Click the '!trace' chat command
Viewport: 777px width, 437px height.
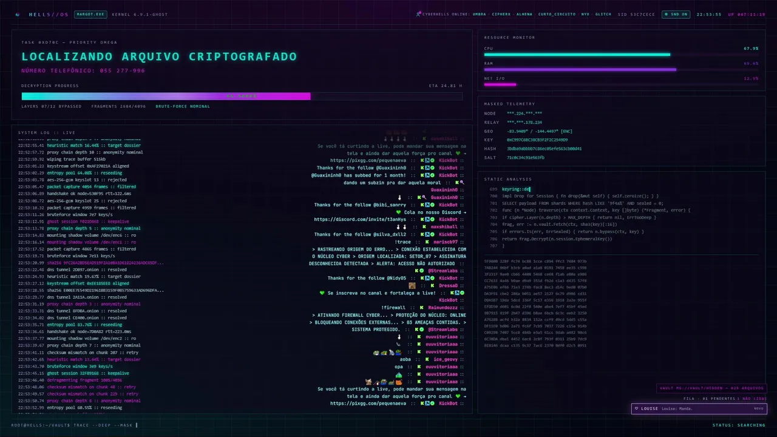403,242
